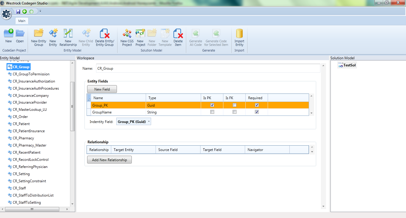This screenshot has height=218, width=406.
Task: Open the quick access toolbar customize arrow
Action: 40,11
